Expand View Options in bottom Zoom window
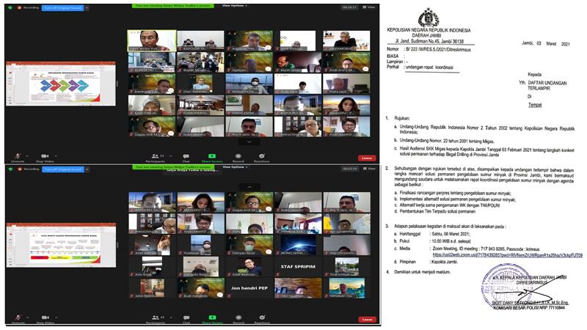This screenshot has height=330, width=587. click(x=233, y=168)
